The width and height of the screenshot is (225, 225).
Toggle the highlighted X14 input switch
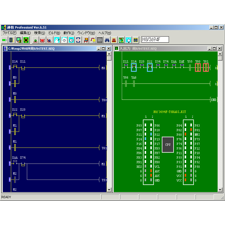click(134, 67)
